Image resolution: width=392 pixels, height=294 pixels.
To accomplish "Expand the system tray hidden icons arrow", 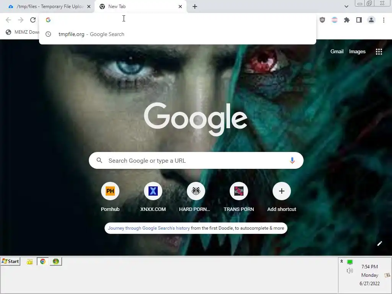I will click(341, 261).
